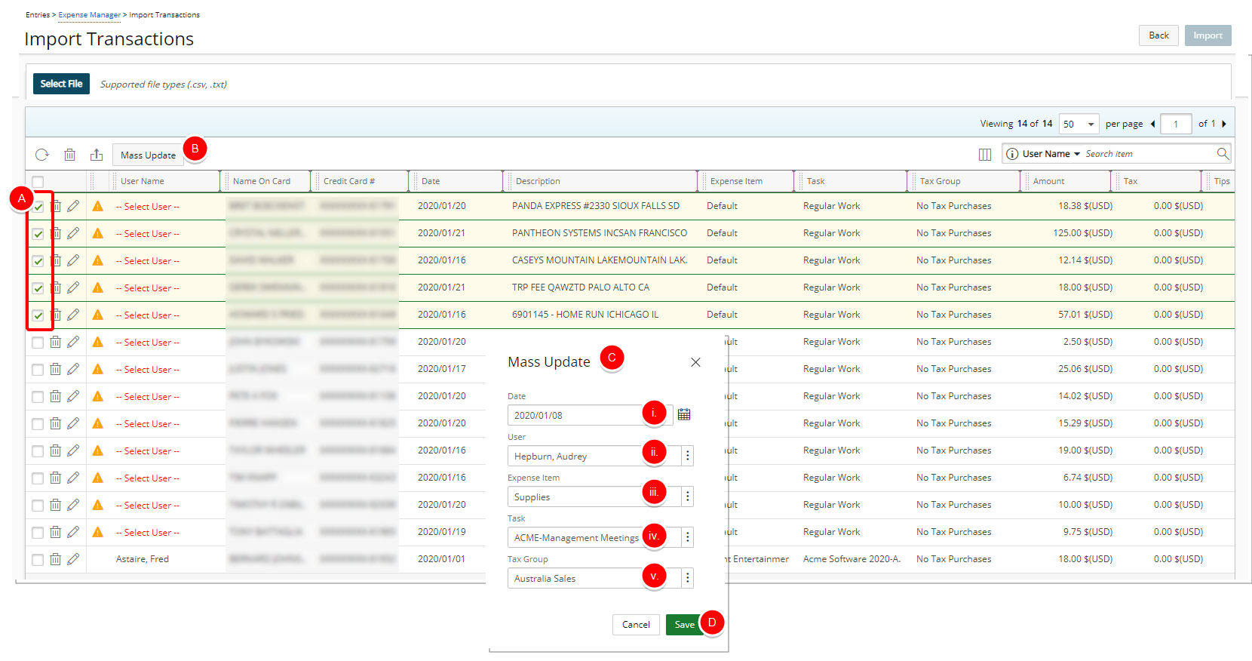Edit the HOME RUN ICHICAGO row
Image resolution: width=1252 pixels, height=661 pixels.
pyautogui.click(x=73, y=315)
